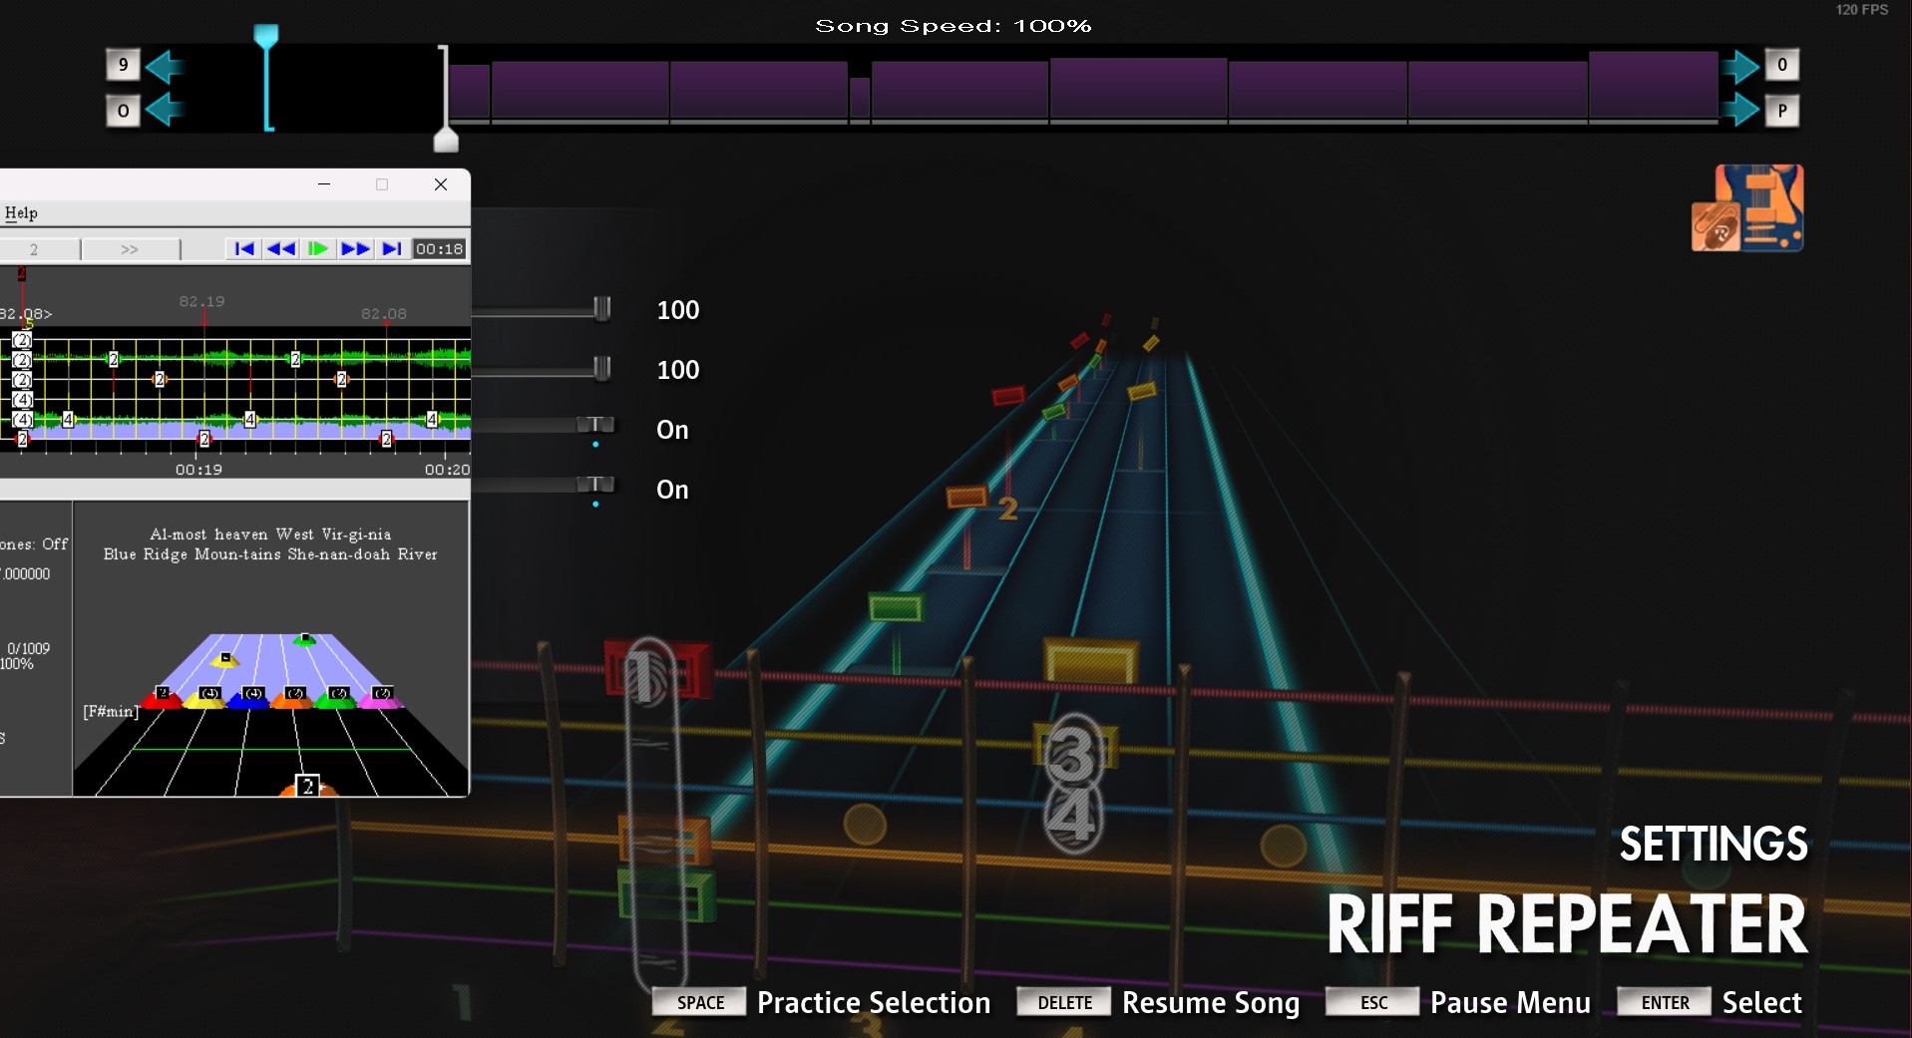Jump to song start in editor window
This screenshot has height=1038, width=1912.
tap(244, 249)
